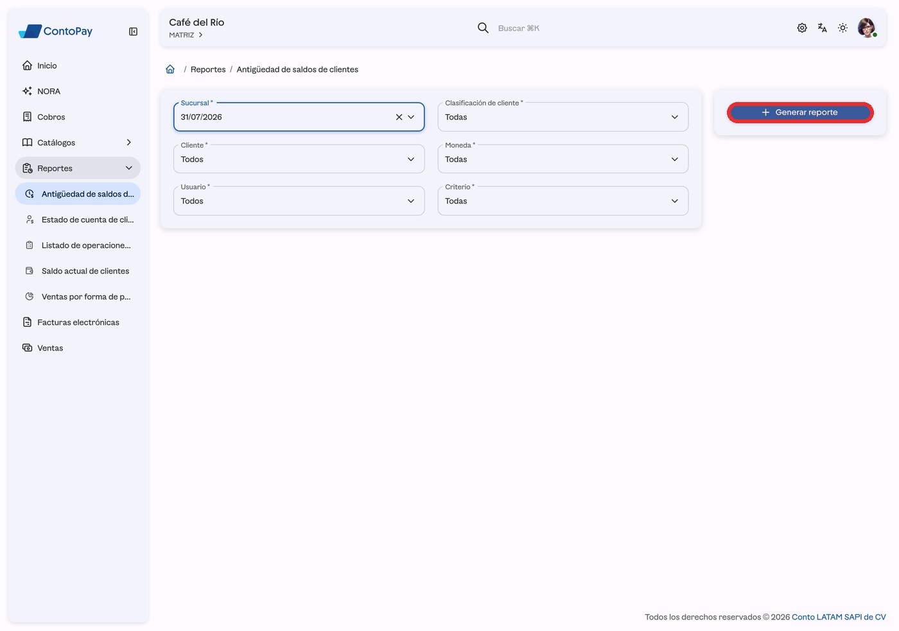Open Listado de operaciones report
899x631 pixels.
[78, 245]
